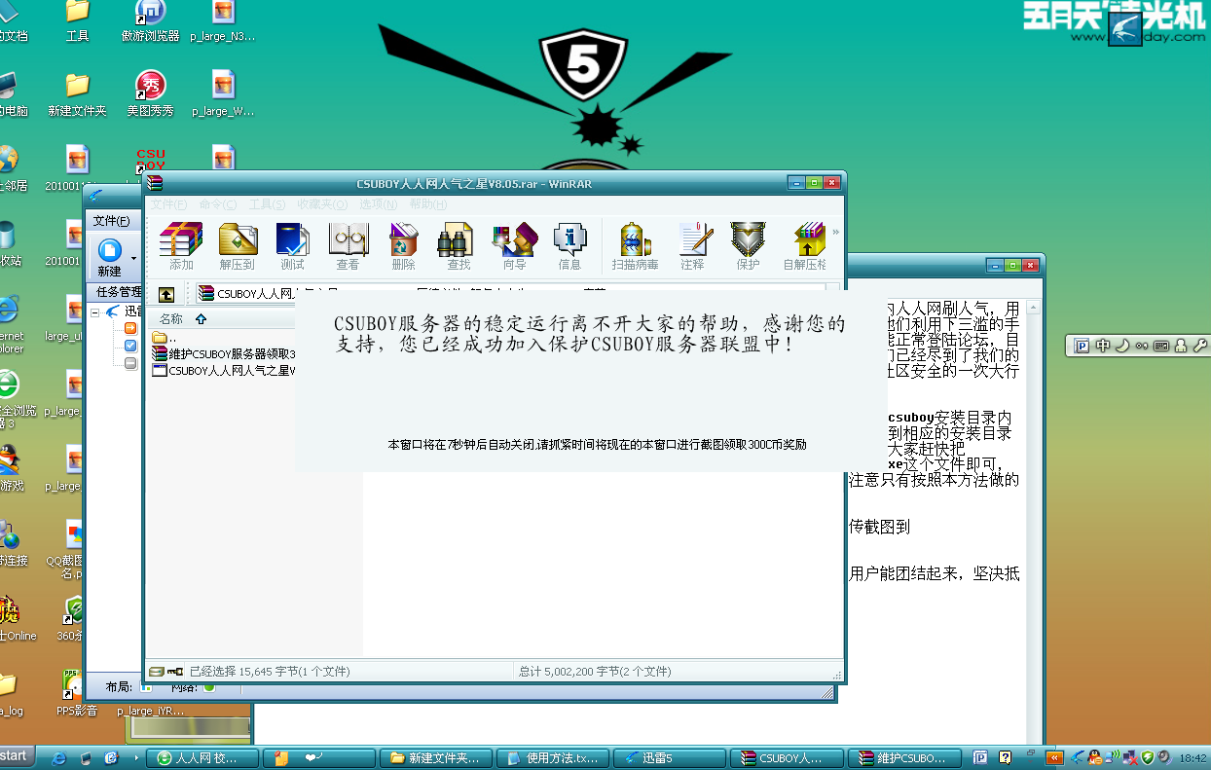Click the clock showing 18:42
The height and width of the screenshot is (770, 1211).
[x=1192, y=757]
